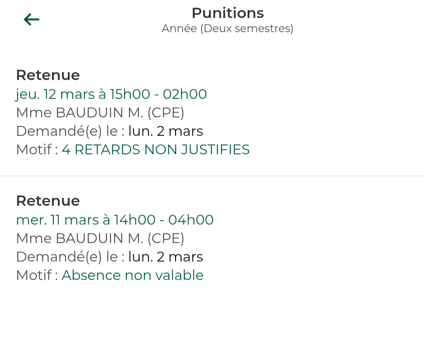Open the 4 RETARDS NON JUSTIFIES reason
Screen dimensions: 424x350
(x=155, y=150)
